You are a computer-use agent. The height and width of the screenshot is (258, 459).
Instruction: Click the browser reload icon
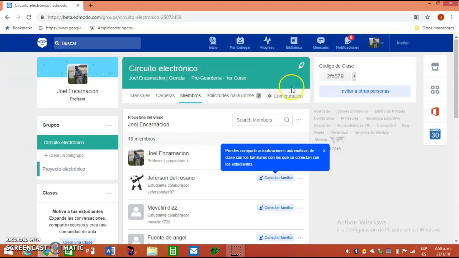click(29, 17)
